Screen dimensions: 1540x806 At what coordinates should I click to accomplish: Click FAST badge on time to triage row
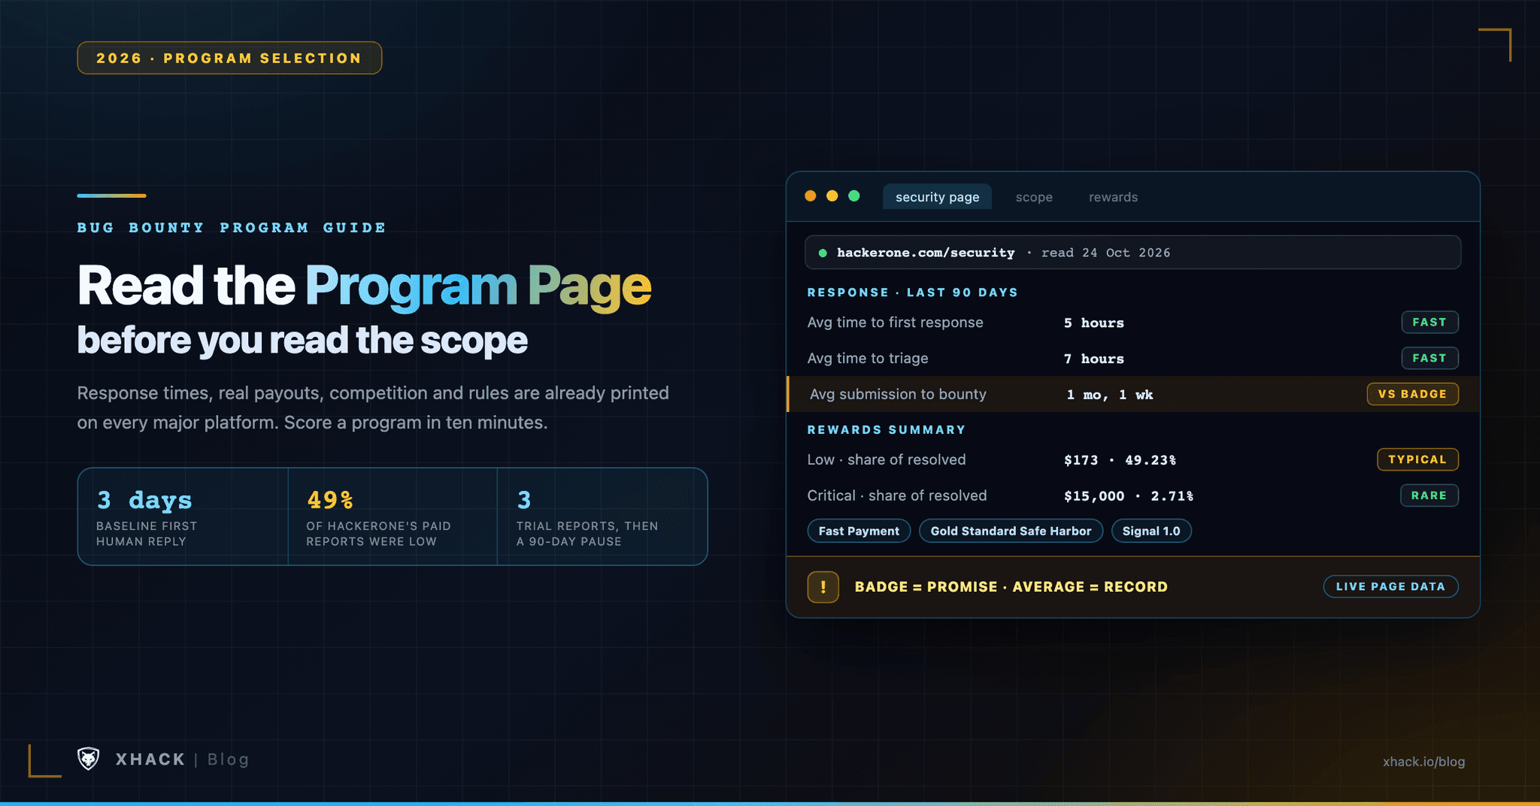pyautogui.click(x=1429, y=358)
